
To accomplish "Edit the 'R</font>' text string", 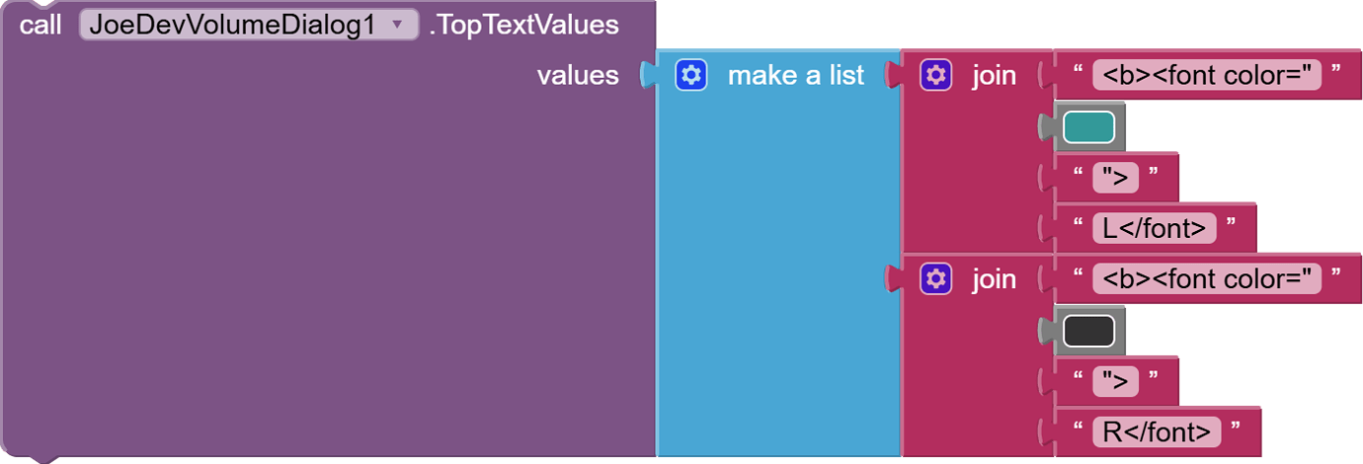I will pyautogui.click(x=1156, y=432).
